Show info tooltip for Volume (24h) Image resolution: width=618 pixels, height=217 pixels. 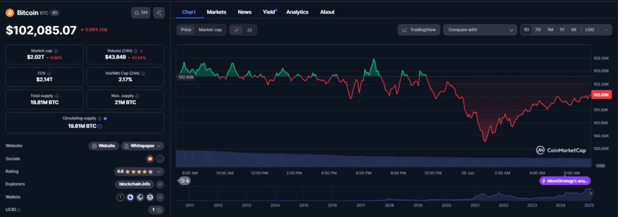[136, 51]
